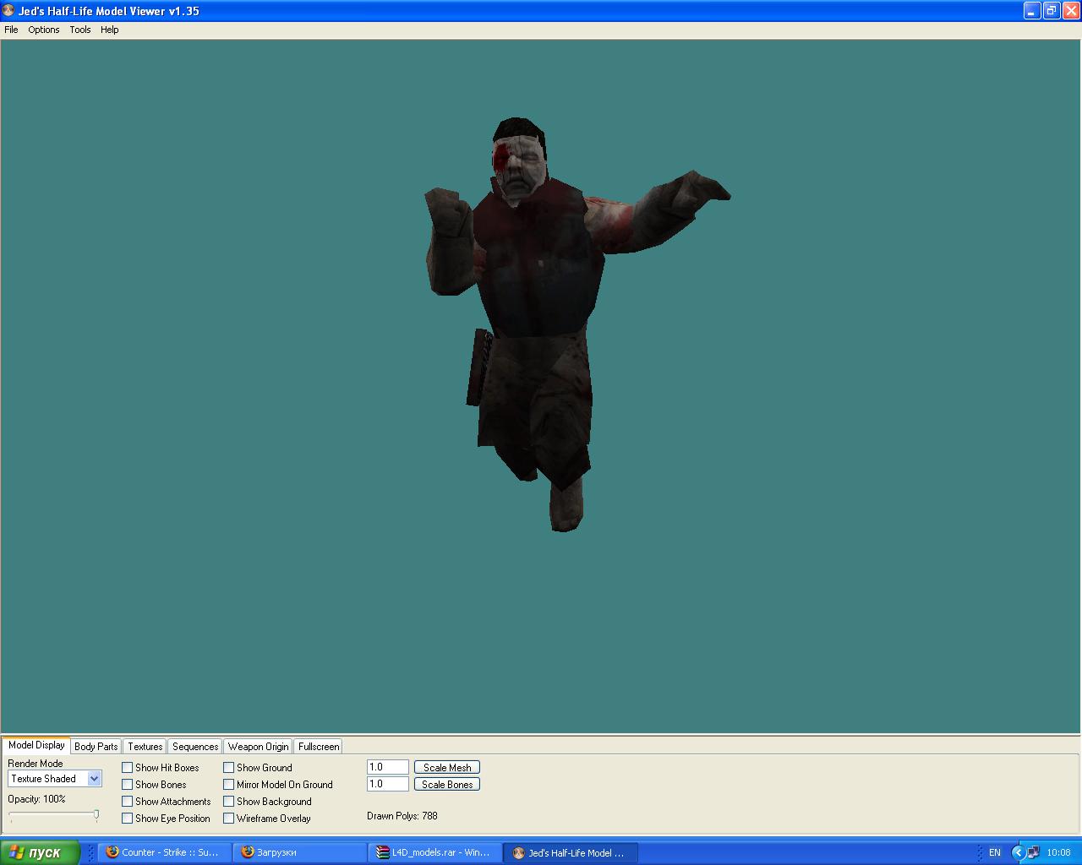
Task: Click the Scale Mesh value field
Action: coord(388,767)
